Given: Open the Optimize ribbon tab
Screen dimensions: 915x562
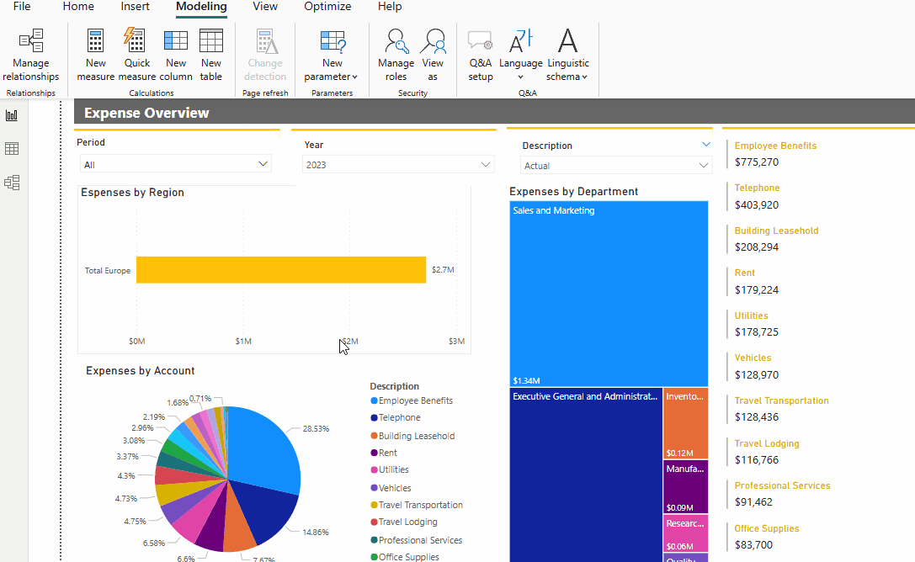Looking at the screenshot, I should click(x=327, y=7).
